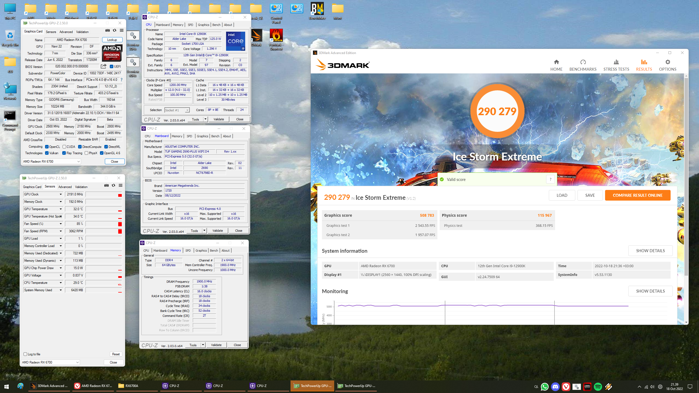Open Command Prompt desktop shortcut

point(10,121)
